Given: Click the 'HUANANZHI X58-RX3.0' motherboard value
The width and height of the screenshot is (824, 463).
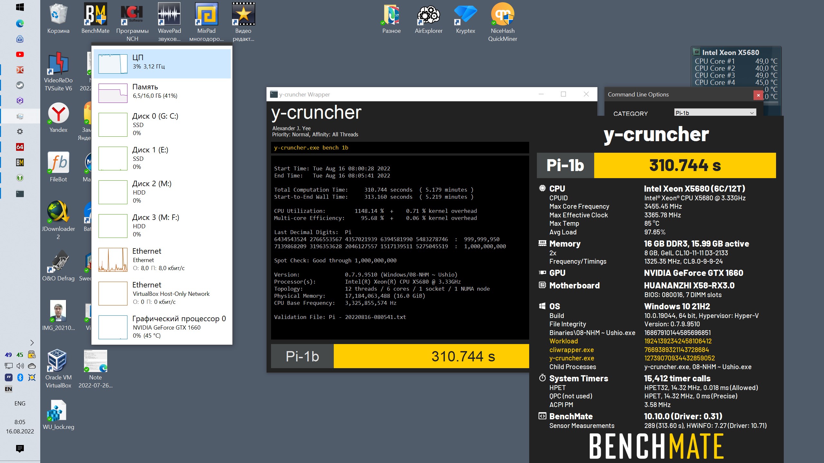Looking at the screenshot, I should point(689,286).
